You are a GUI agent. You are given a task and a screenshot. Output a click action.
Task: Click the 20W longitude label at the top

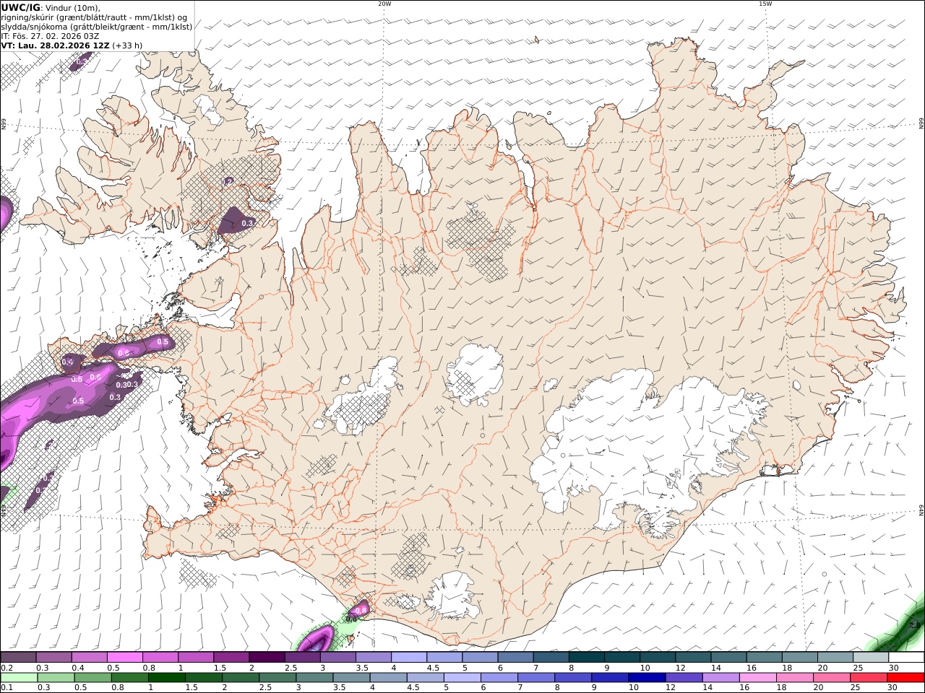[384, 4]
